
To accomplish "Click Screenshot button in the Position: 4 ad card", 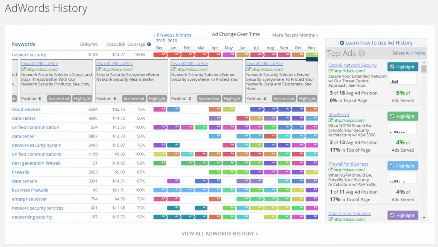I will 284,99.
